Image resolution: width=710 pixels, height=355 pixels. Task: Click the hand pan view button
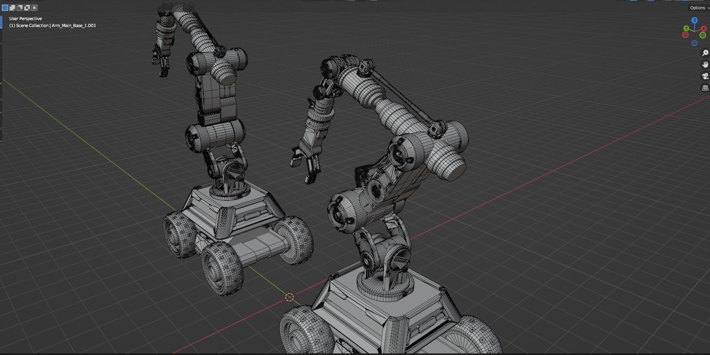705,65
